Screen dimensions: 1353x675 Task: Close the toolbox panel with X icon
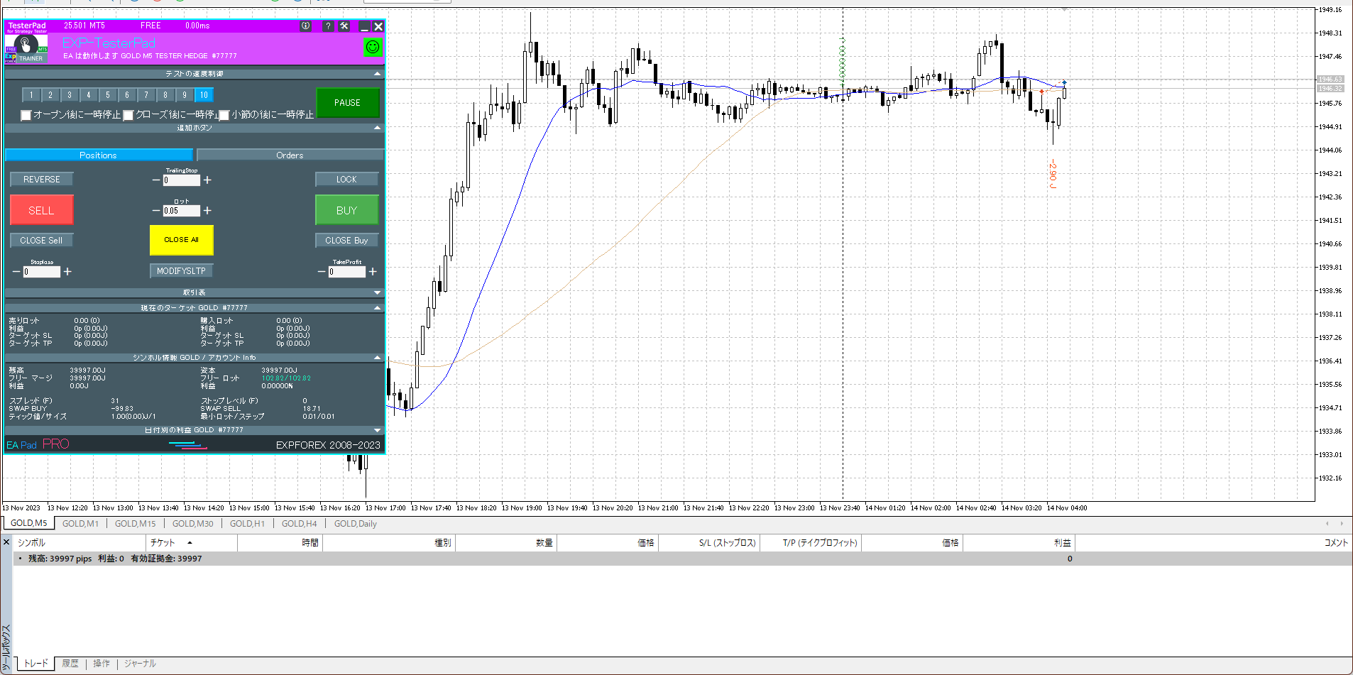pos(6,542)
